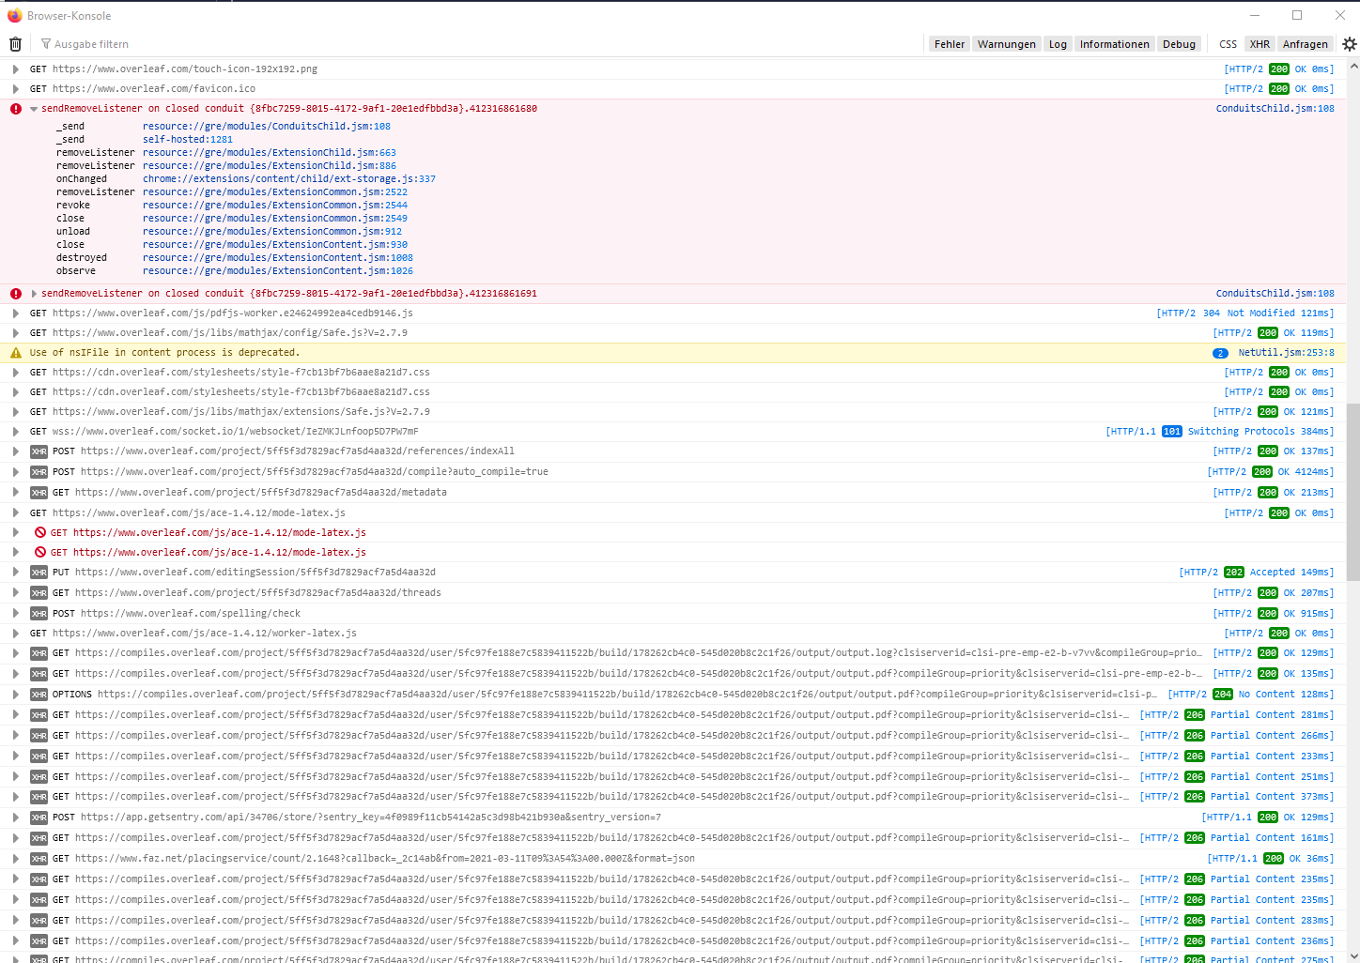The width and height of the screenshot is (1360, 963).
Task: Click the blocked-request icon beside mode-latex.js
Action: click(39, 532)
